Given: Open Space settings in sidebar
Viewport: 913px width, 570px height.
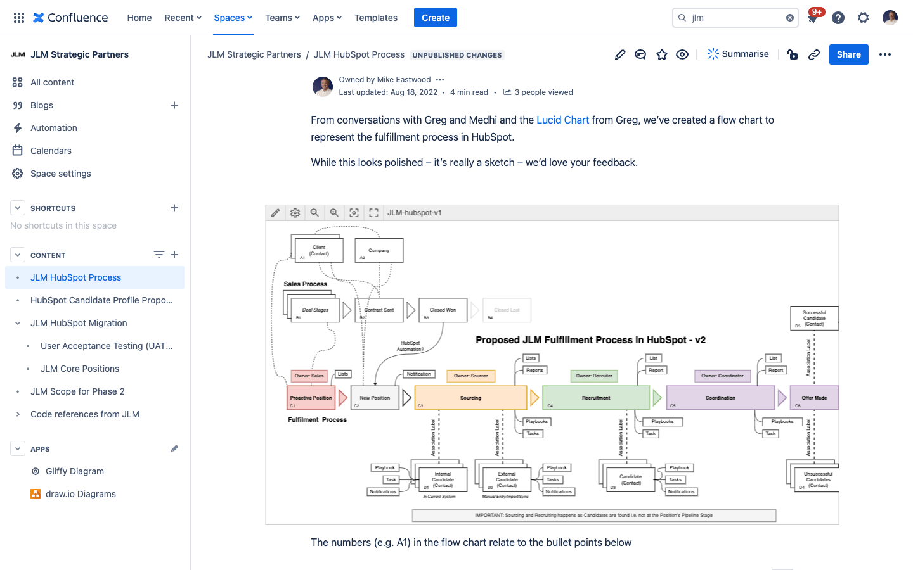Looking at the screenshot, I should point(95,174).
